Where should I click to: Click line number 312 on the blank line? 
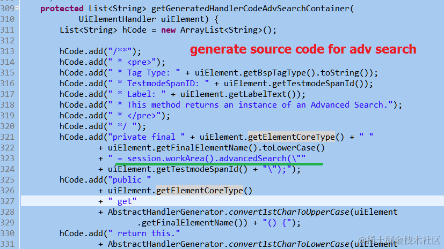click(8, 41)
